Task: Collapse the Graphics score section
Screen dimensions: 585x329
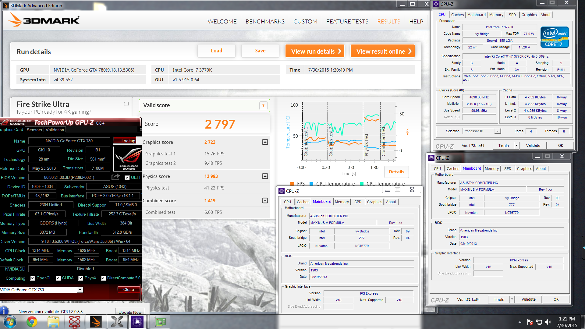Action: tap(265, 142)
